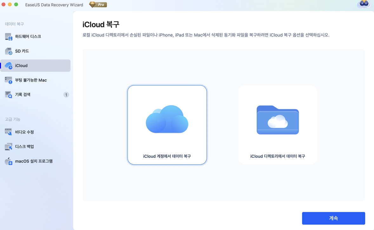Select iCloud sidebar entry
The image size is (374, 230).
click(x=35, y=66)
